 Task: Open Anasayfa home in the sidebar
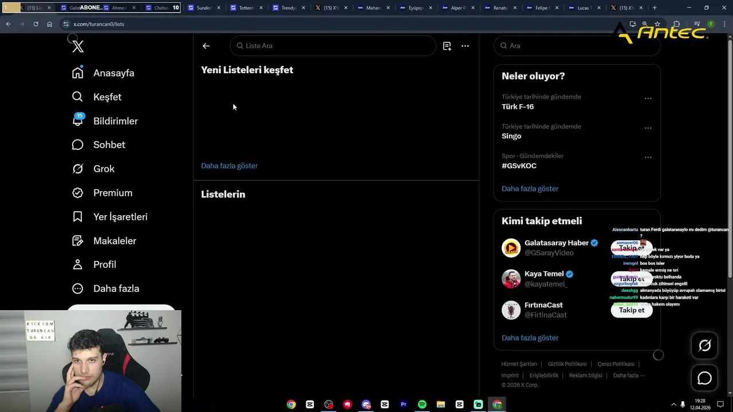[104, 73]
